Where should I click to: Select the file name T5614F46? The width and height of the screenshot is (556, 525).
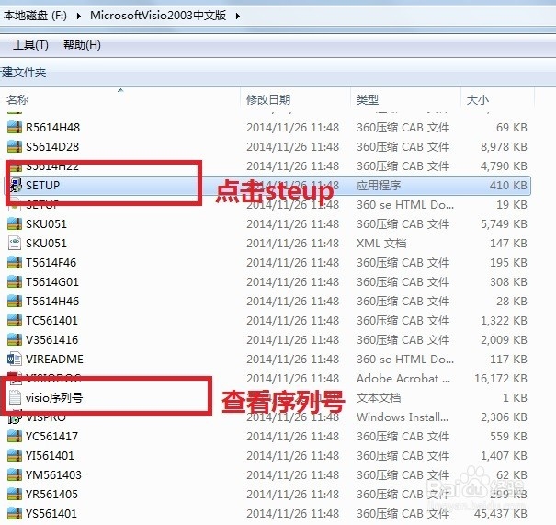pos(51,262)
